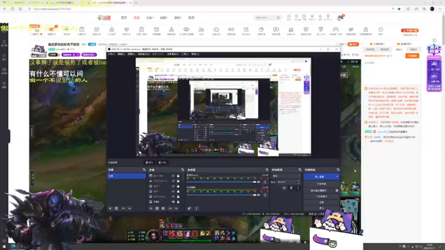Expand the 游戏 dropdown in the Douyu navigation
Screen dimensions: 445x250
177,18
